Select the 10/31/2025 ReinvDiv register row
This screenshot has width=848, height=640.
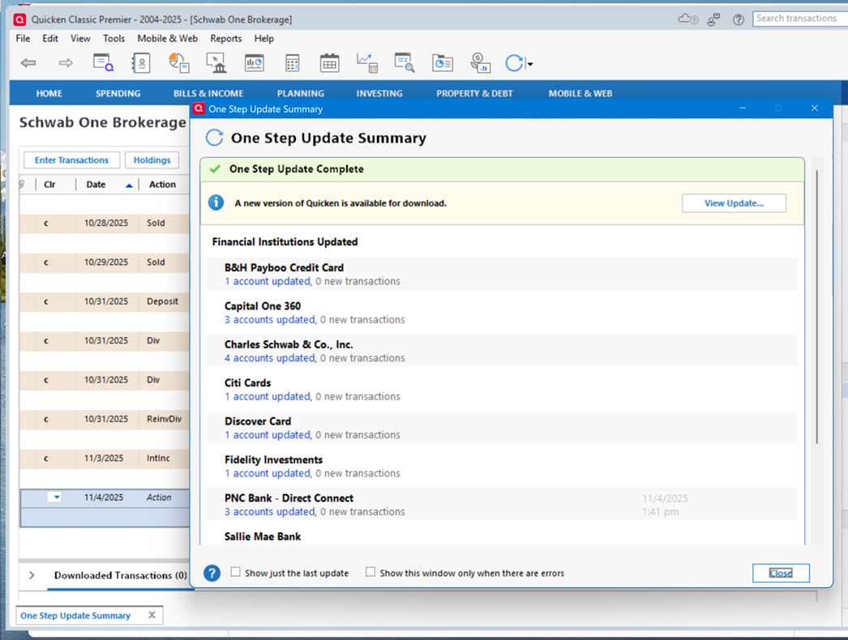tap(105, 420)
